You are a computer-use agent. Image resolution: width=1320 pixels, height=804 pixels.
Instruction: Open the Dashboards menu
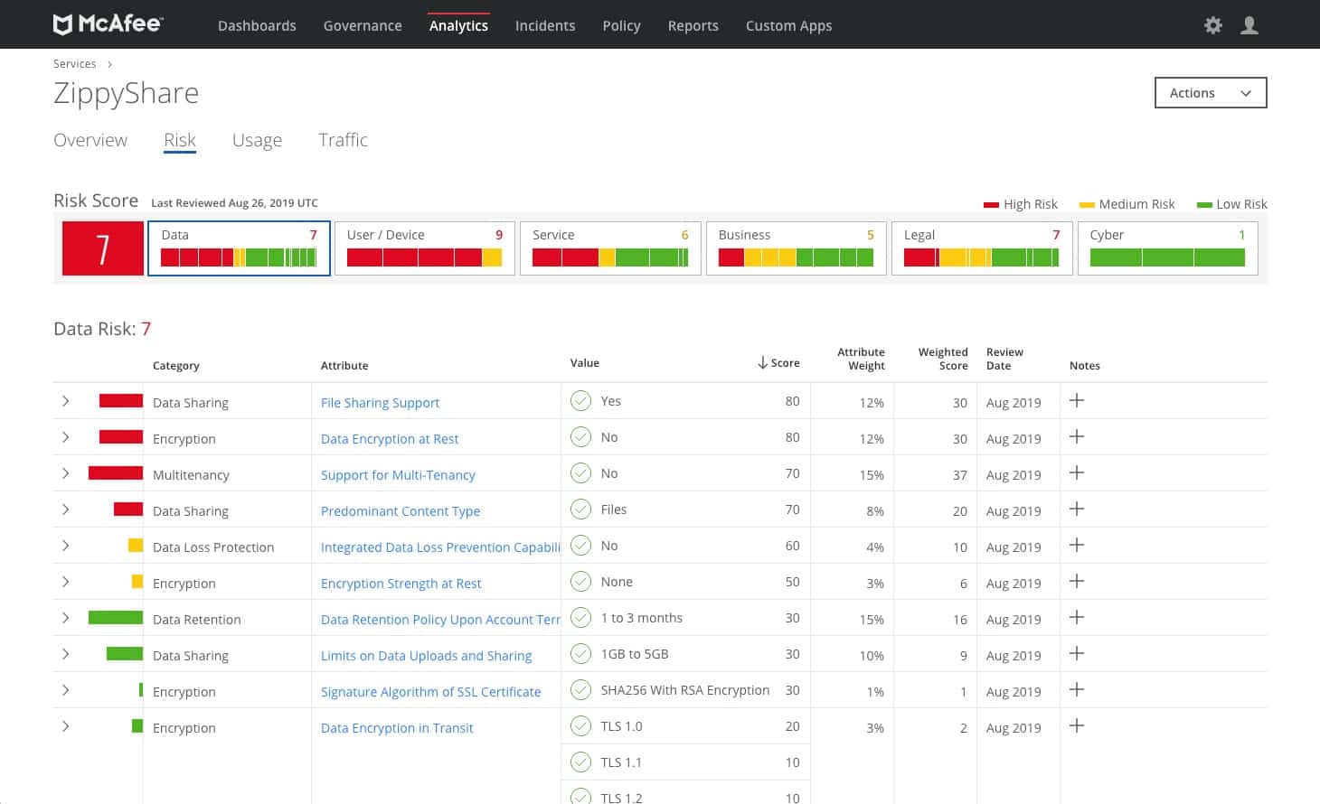tap(257, 25)
